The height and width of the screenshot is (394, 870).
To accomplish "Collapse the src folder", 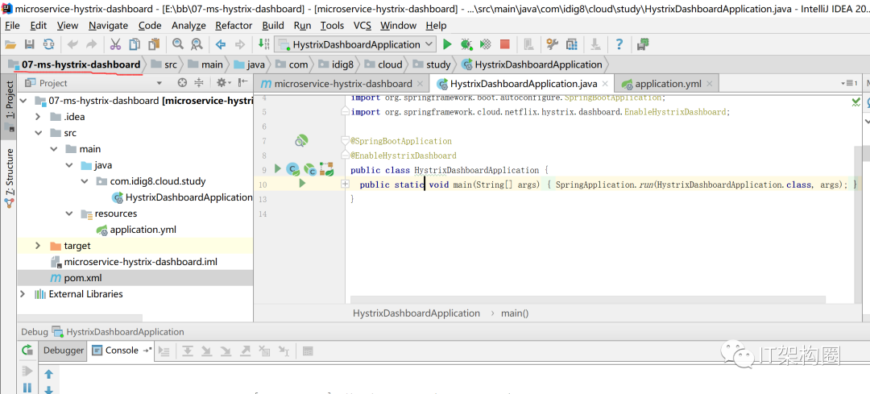I will pyautogui.click(x=38, y=133).
